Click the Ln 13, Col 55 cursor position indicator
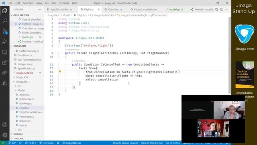 pos(173,143)
